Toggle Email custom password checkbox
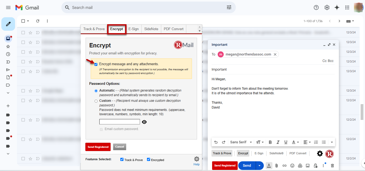The image size is (365, 171). (101, 129)
